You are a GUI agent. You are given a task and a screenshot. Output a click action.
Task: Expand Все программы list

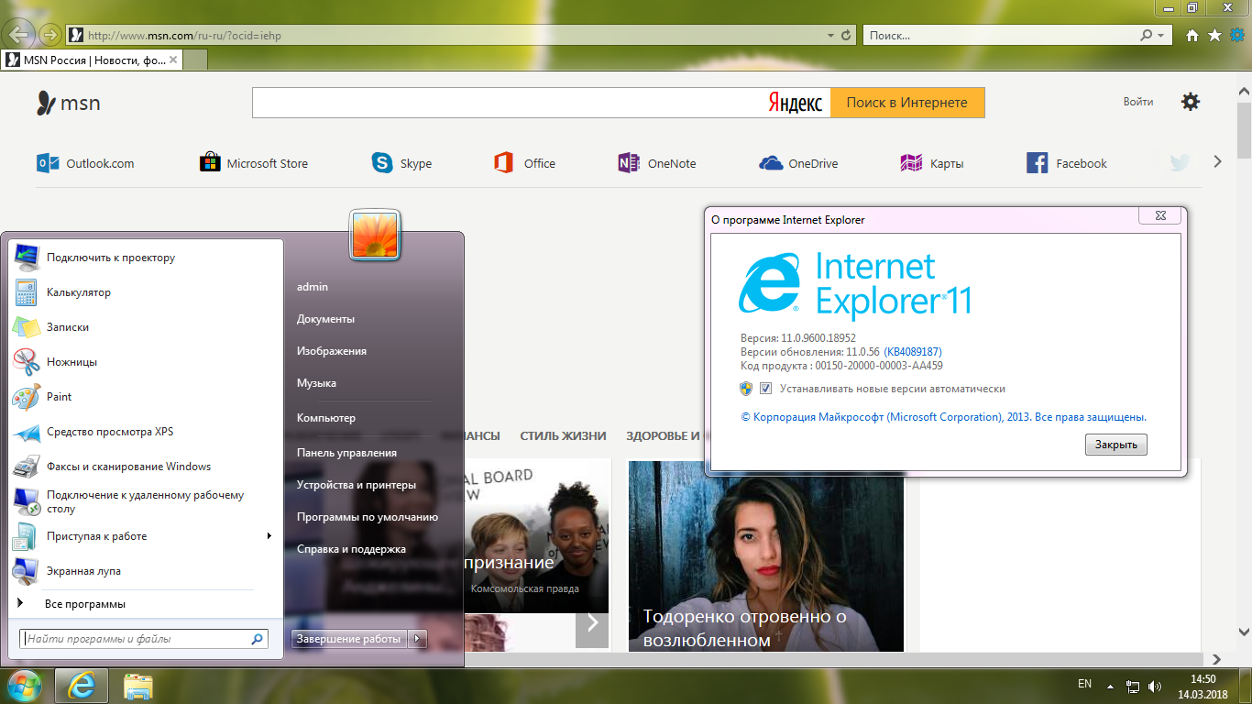pos(147,604)
